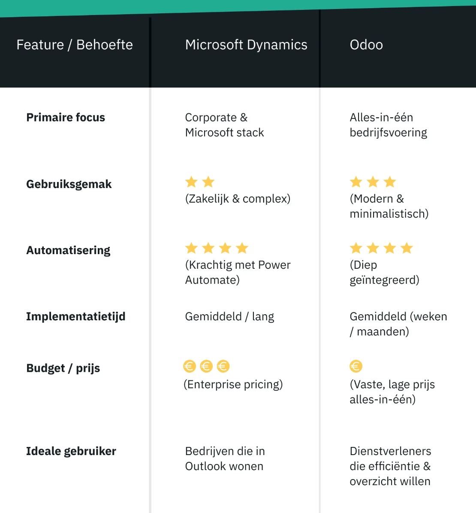
Task: Click the fourth star in Microsoft Dynamics Automatisering rating
Action: [242, 248]
